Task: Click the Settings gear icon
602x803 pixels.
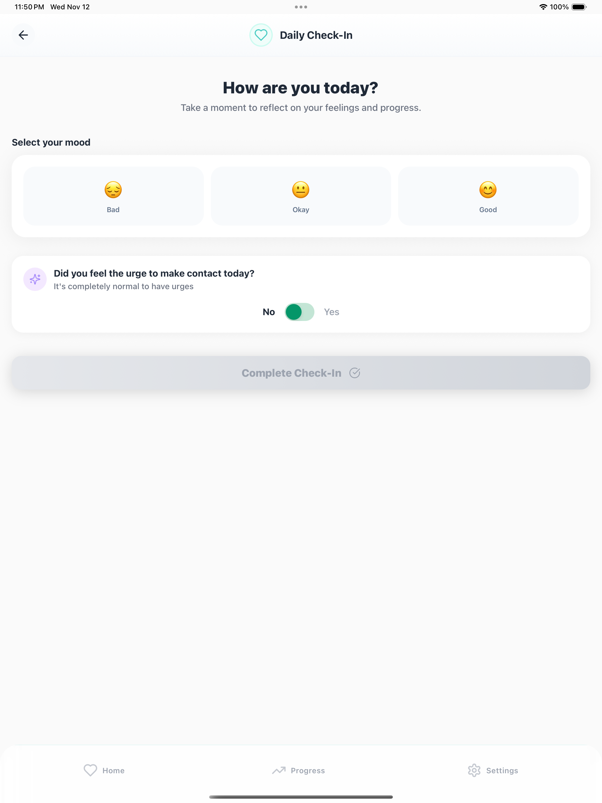Action: click(x=474, y=770)
